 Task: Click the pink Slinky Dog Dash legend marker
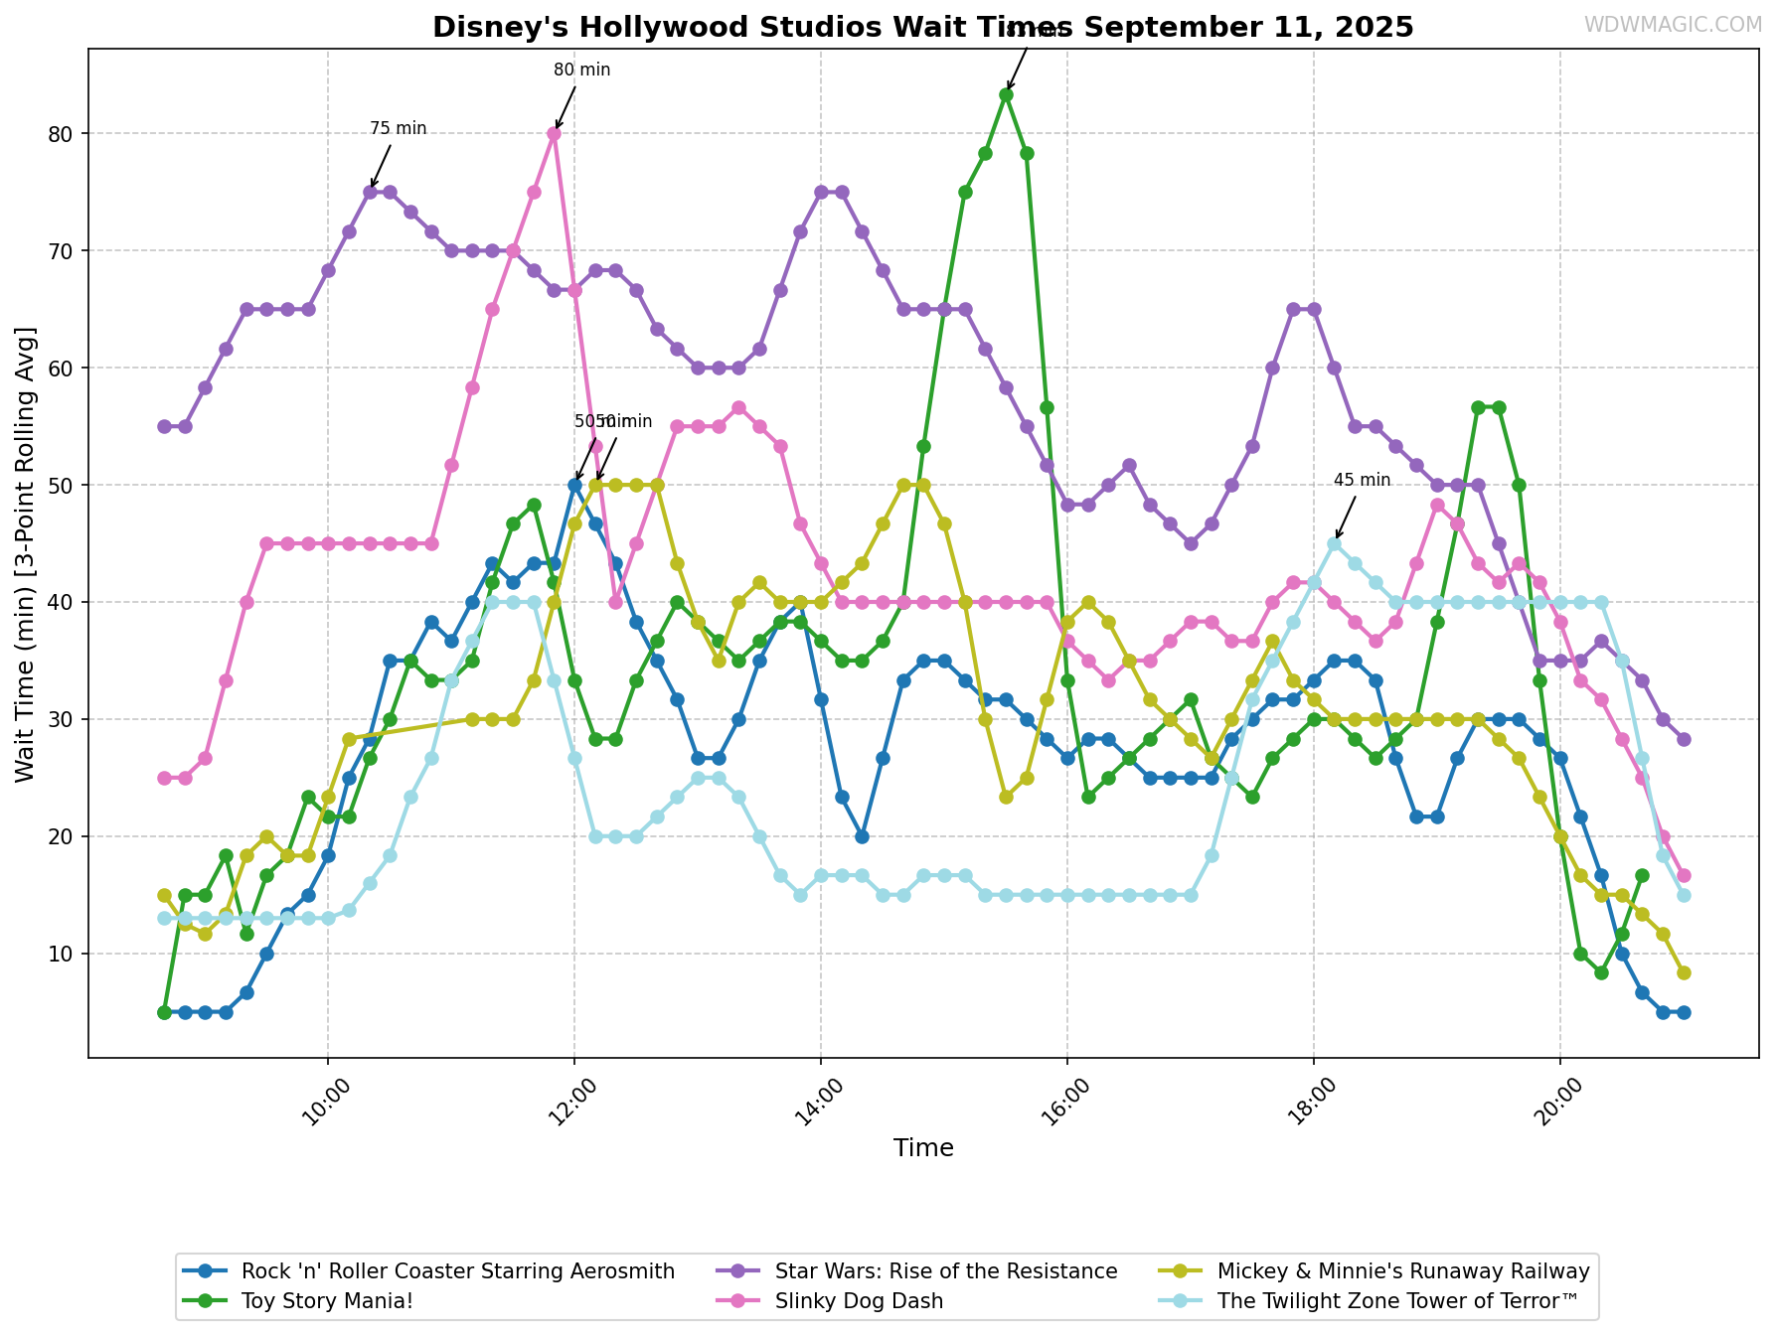point(738,1300)
